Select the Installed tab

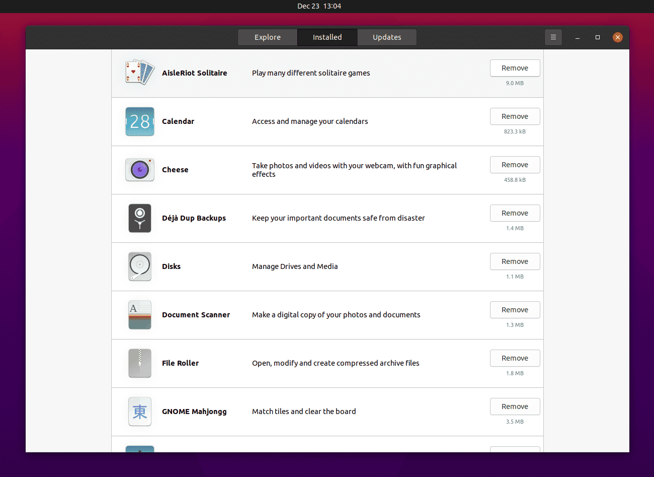pyautogui.click(x=328, y=37)
